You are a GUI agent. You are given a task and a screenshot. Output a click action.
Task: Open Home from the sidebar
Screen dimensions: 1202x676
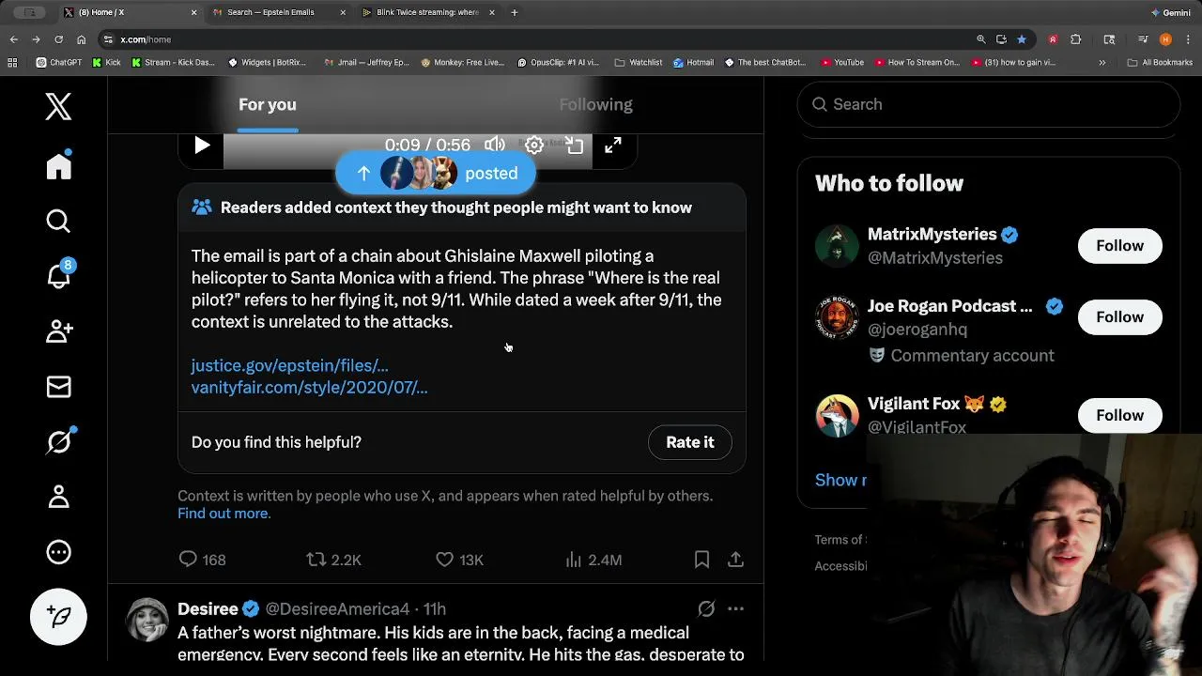tap(58, 165)
